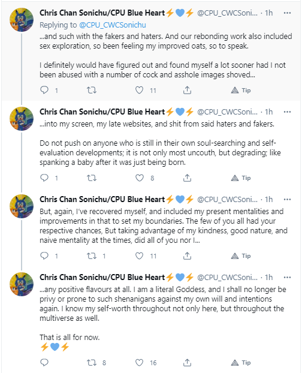The image size is (302, 373).
Task: Open the @CPU_CWCSonichu replying-to link
Action: click(113, 25)
